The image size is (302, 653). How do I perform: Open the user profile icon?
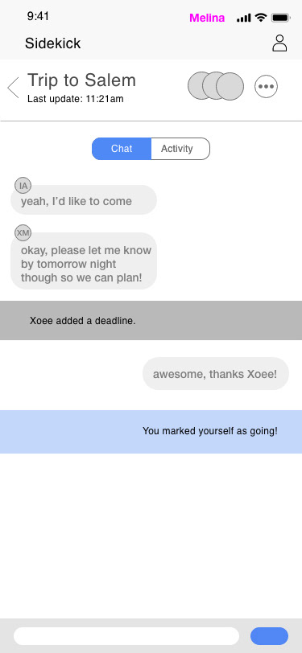(x=279, y=43)
